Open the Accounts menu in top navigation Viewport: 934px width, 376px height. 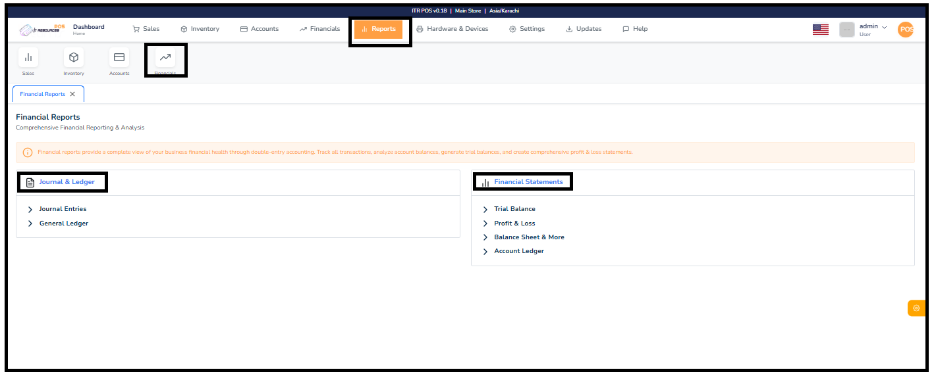pos(260,29)
